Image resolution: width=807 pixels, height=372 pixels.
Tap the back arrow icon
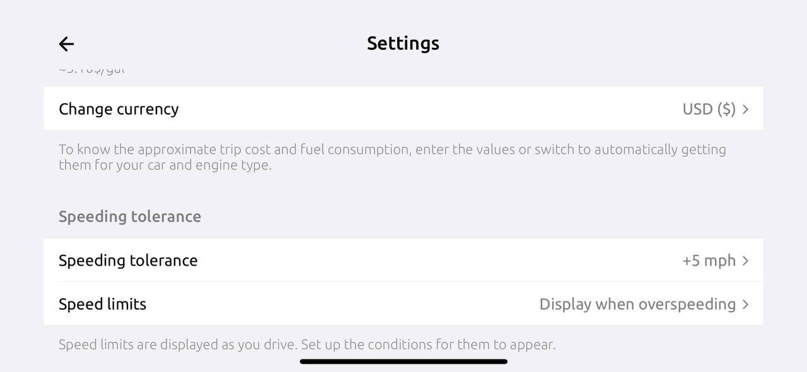tap(66, 43)
